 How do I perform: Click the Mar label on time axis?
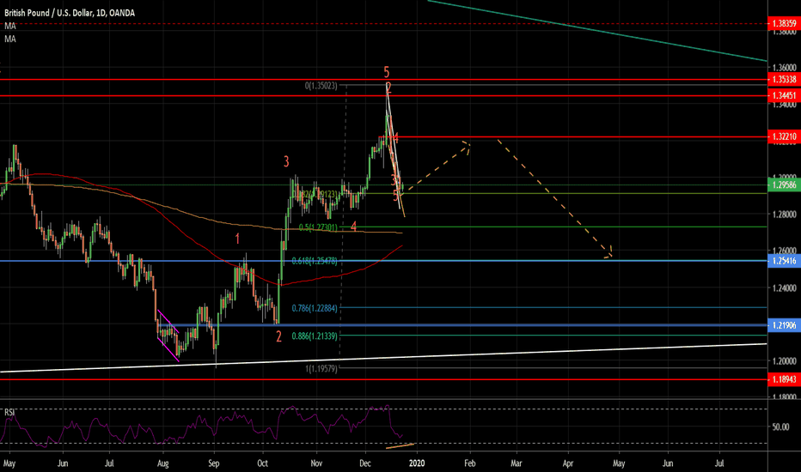[x=517, y=463]
